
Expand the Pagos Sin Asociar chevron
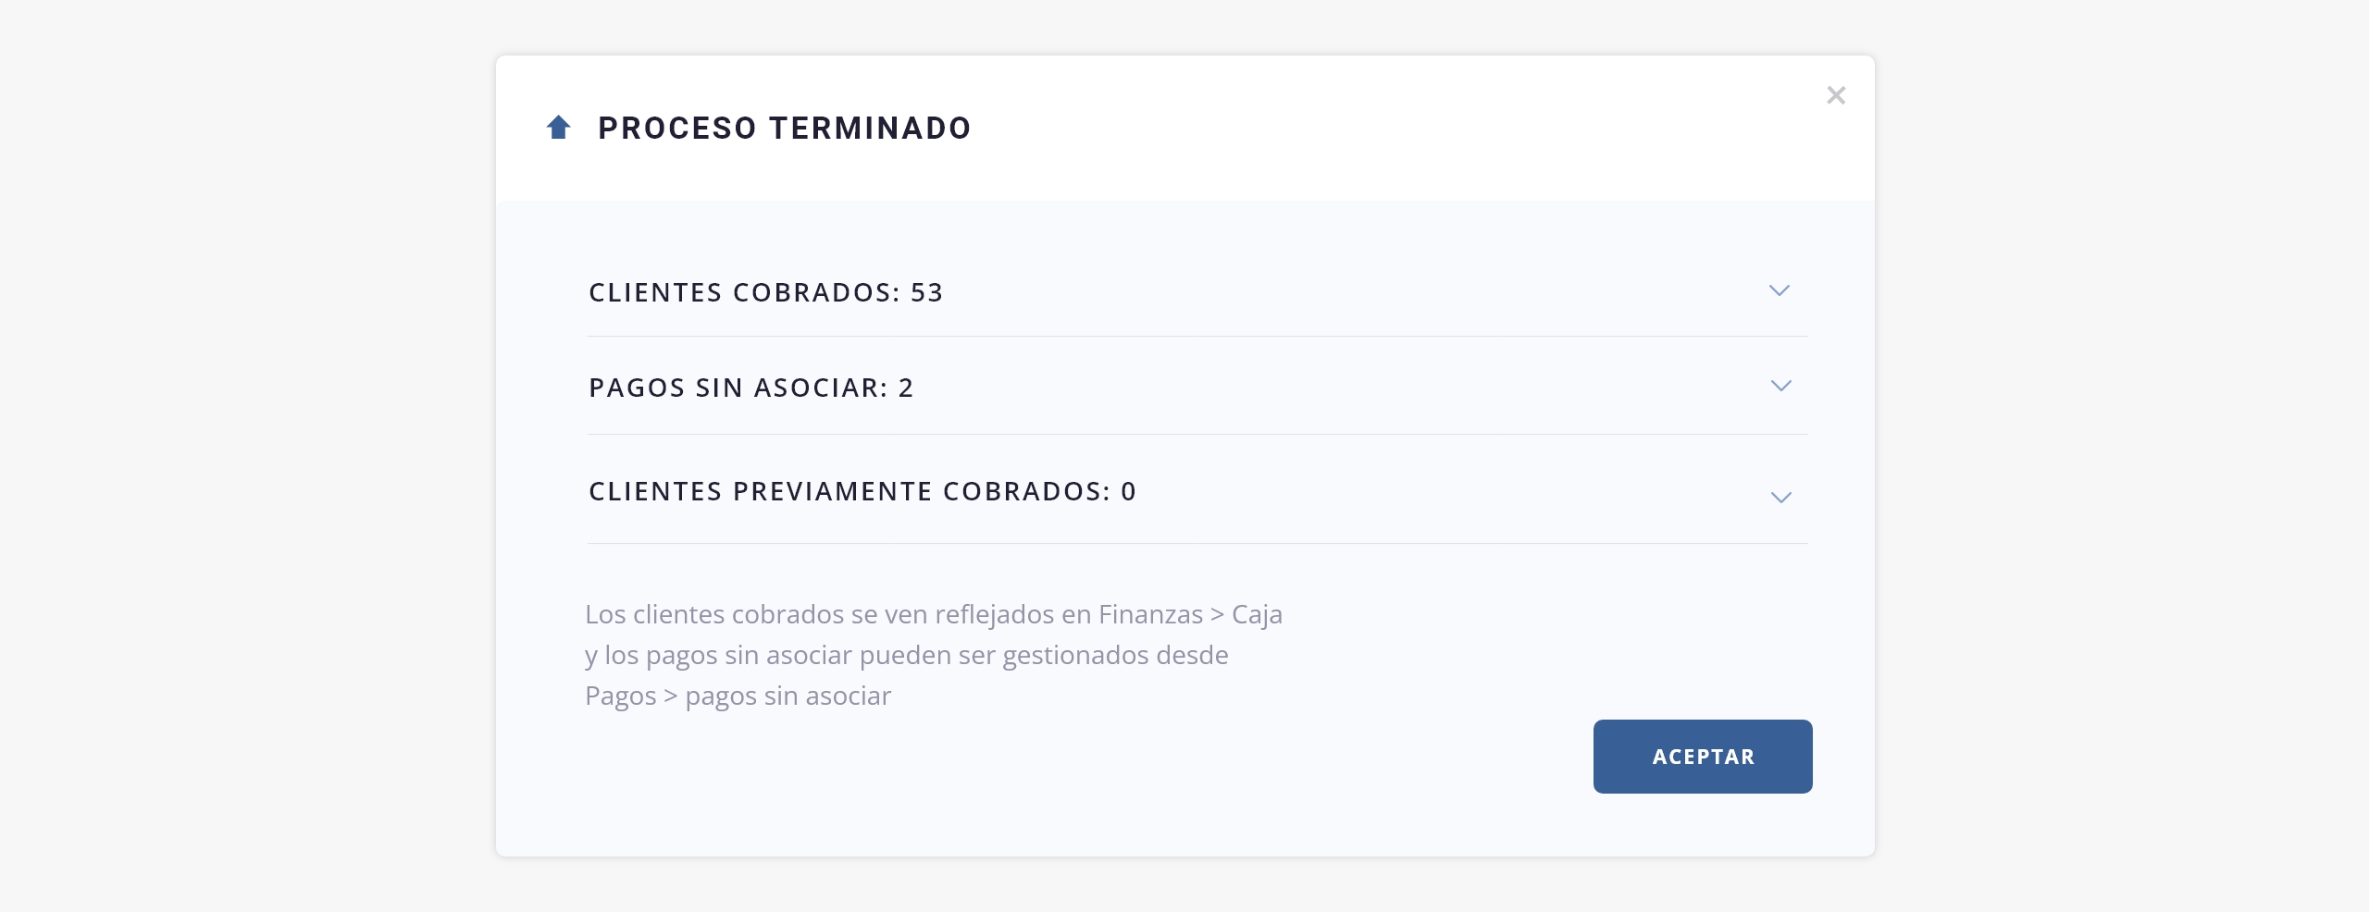point(1780,387)
